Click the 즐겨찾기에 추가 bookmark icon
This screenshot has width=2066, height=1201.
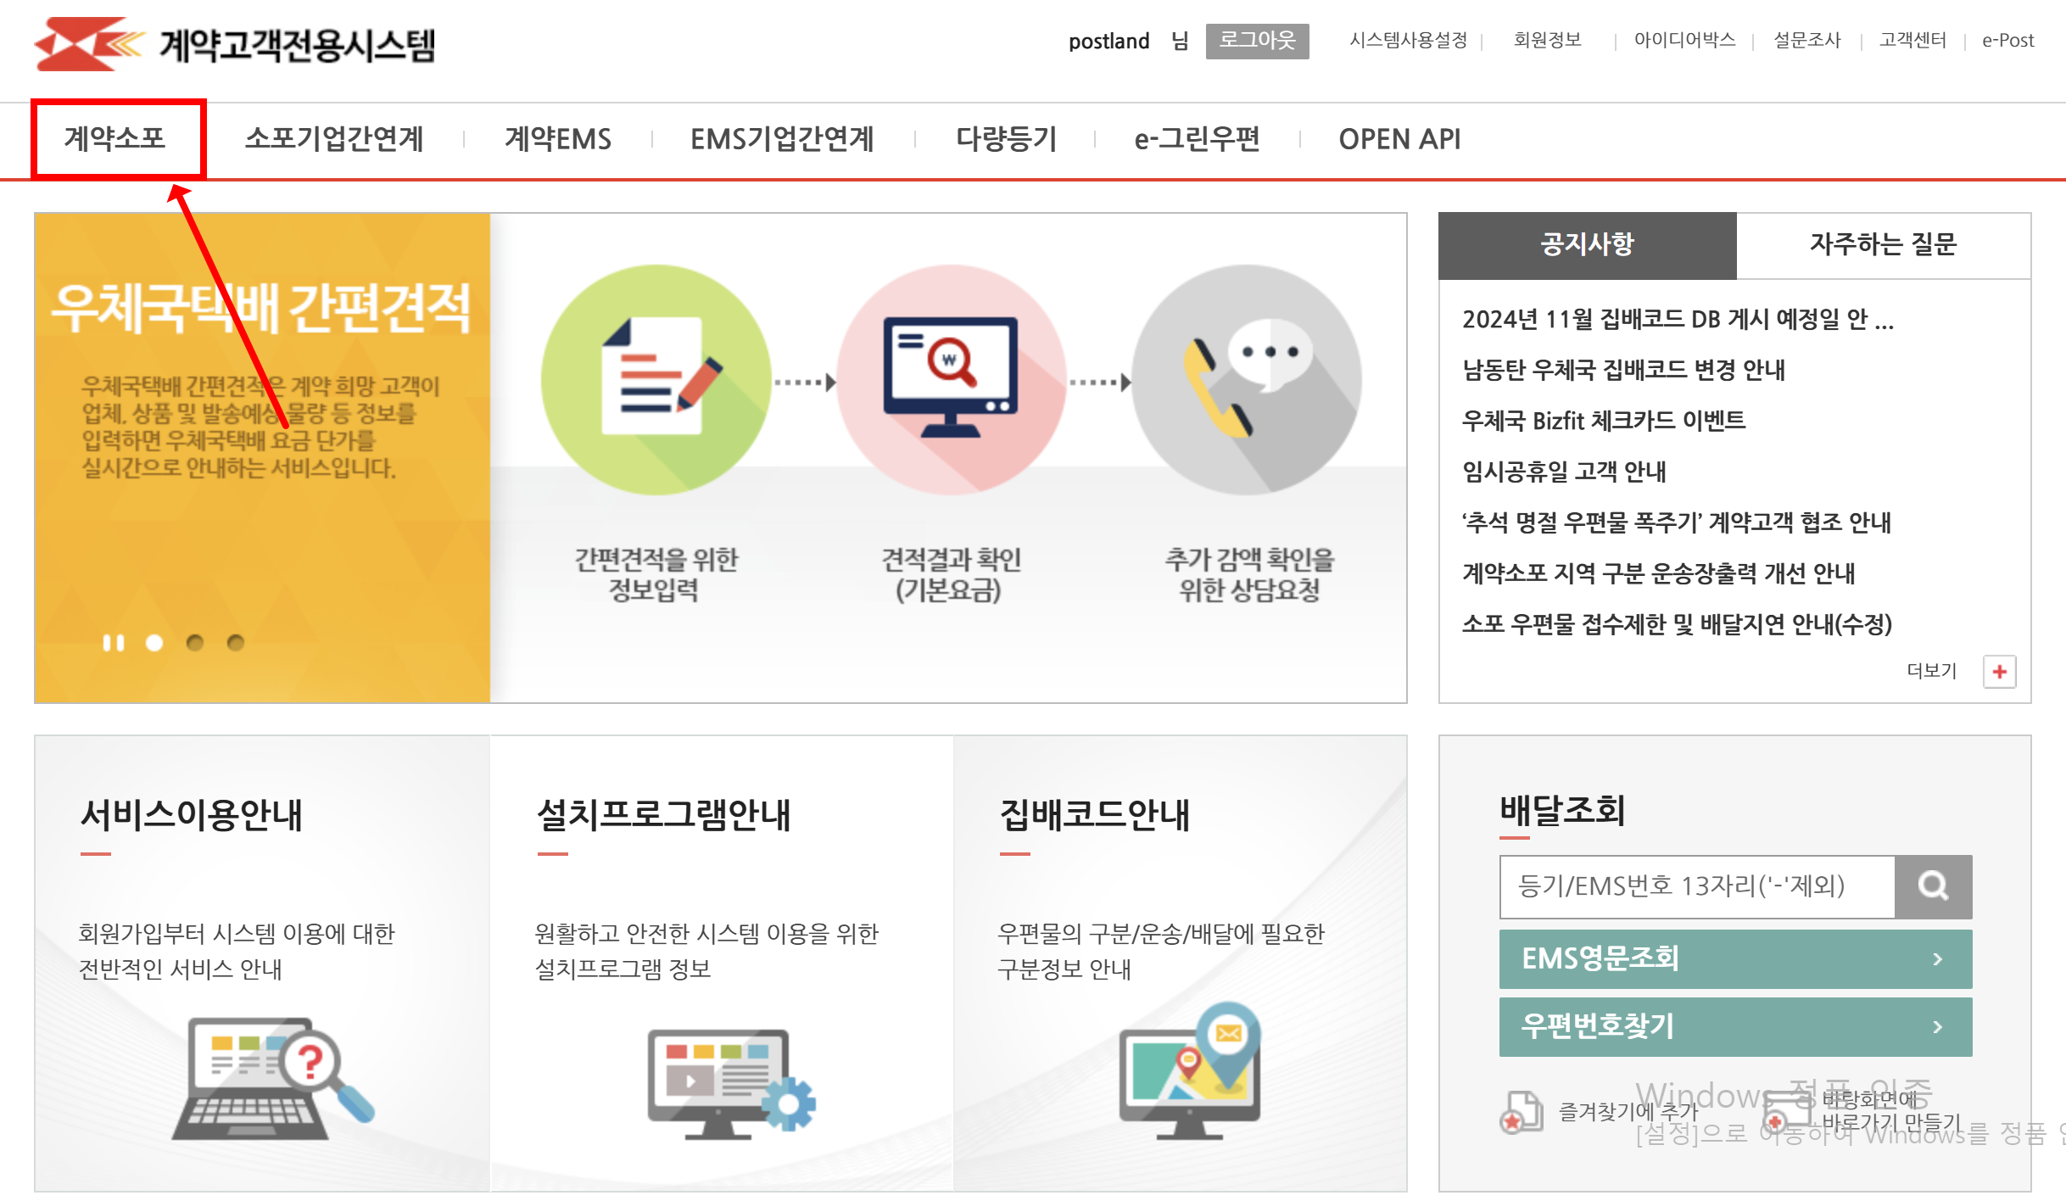1522,1112
